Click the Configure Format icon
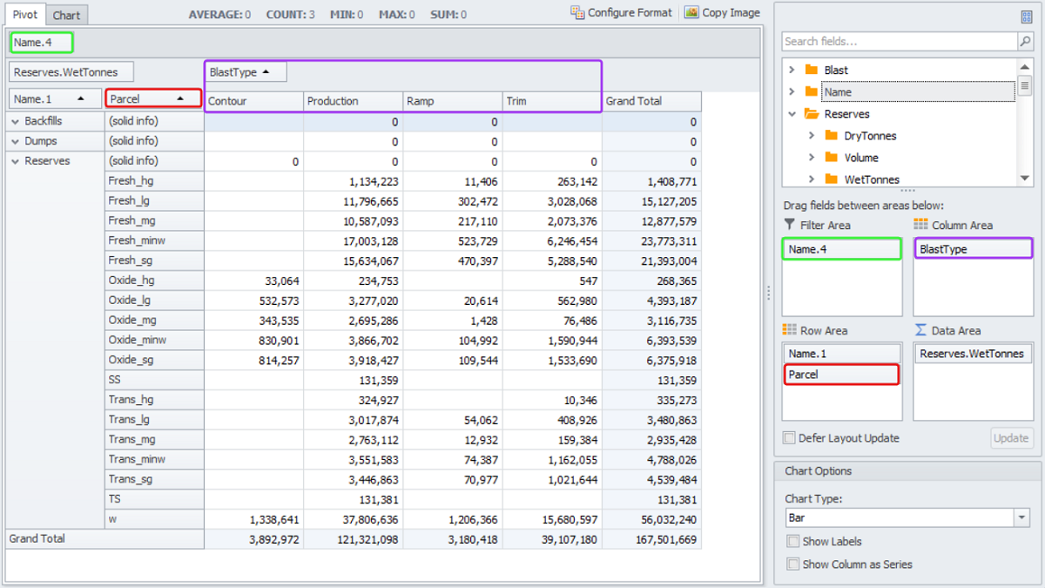 (577, 12)
